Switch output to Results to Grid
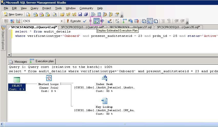 pos(150,21)
